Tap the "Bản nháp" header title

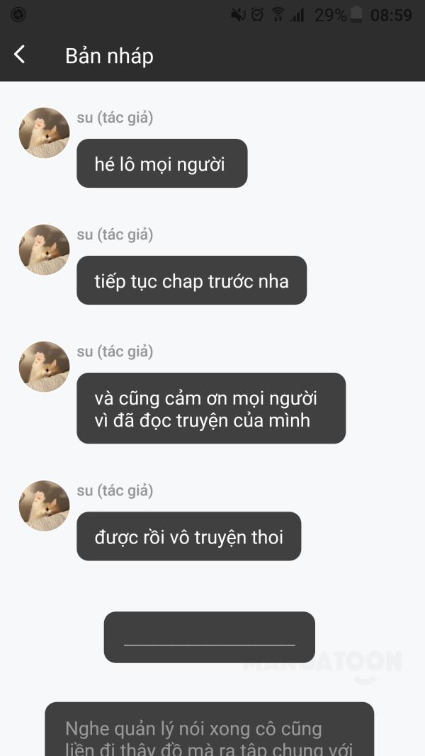coord(109,56)
